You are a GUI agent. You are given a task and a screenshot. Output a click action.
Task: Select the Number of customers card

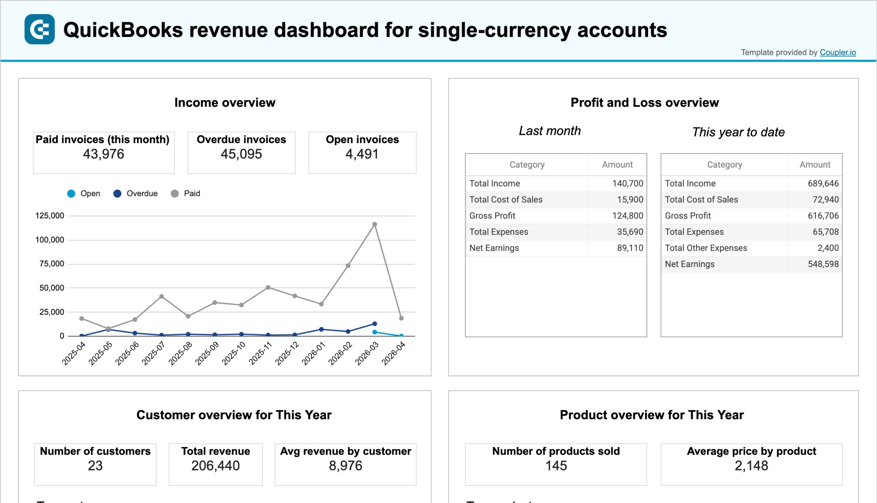coord(95,464)
